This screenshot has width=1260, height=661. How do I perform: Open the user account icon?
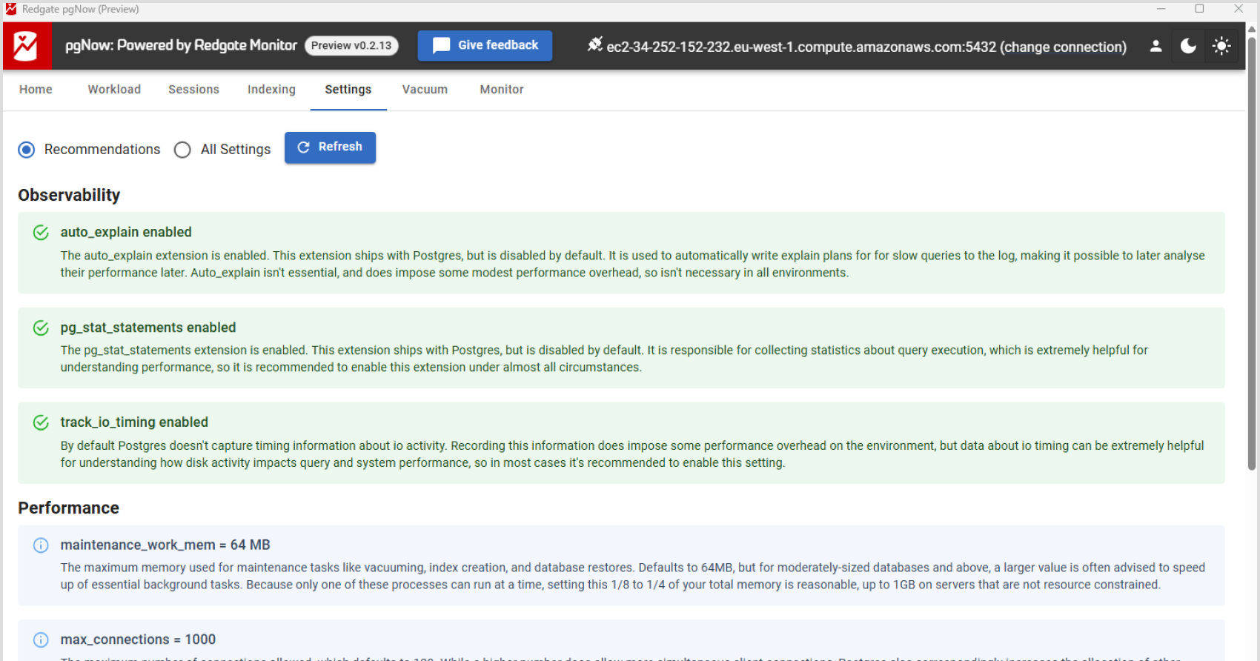(1155, 46)
